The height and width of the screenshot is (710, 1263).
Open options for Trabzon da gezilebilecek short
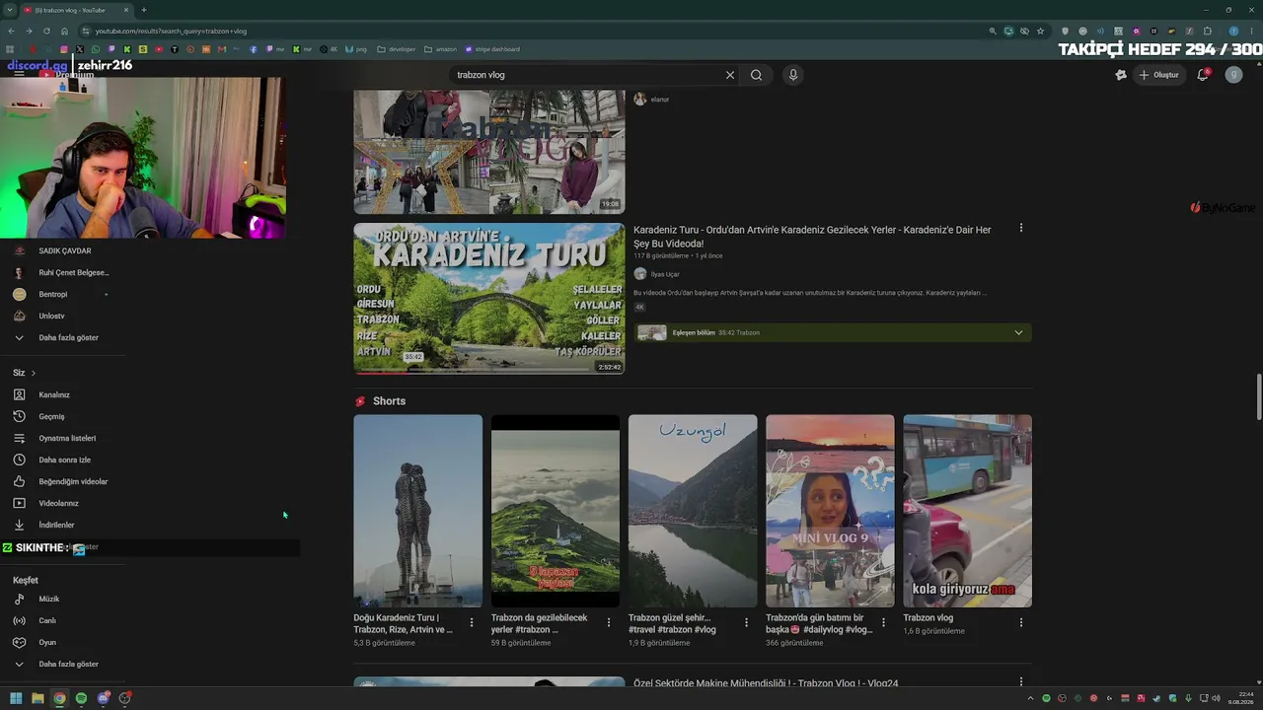point(609,622)
